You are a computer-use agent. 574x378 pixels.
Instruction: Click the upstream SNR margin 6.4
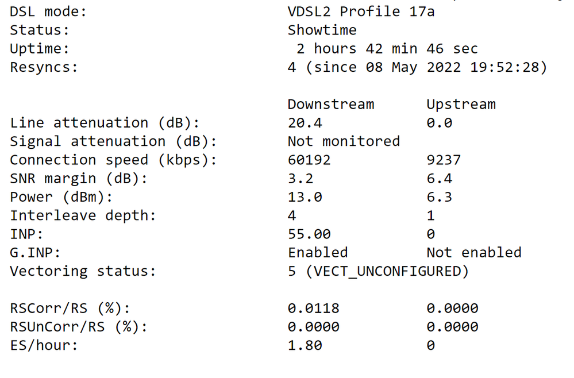point(439,179)
